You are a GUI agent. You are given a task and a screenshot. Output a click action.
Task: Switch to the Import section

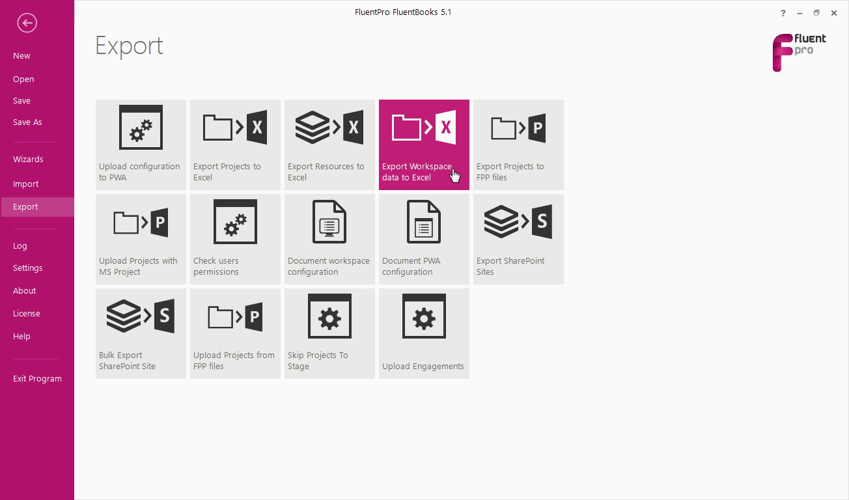click(25, 184)
